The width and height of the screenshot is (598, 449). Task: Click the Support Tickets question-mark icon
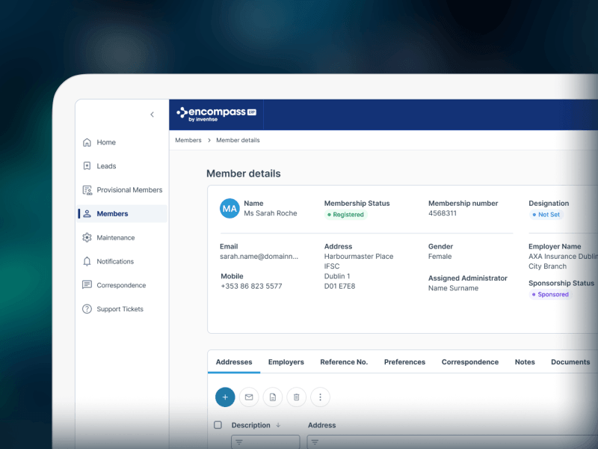tap(87, 309)
